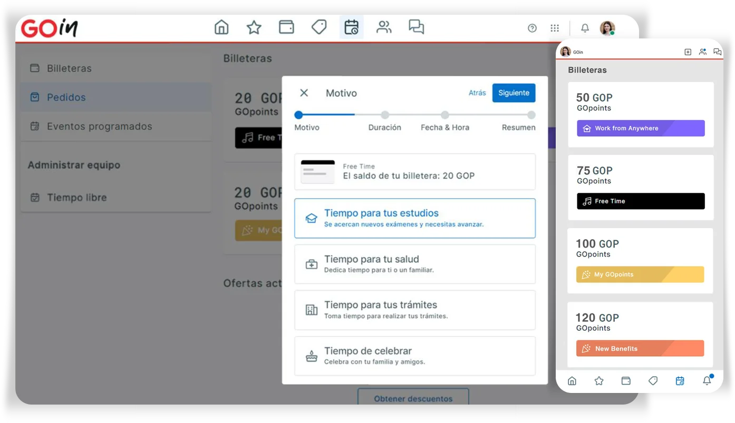
Task: Open the Home icon in the mobile bottom bar
Action: 572,381
